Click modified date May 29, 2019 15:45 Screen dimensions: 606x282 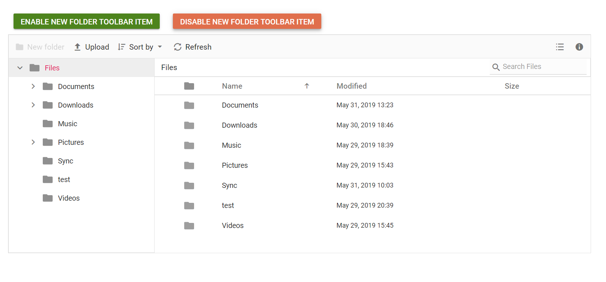tap(365, 225)
